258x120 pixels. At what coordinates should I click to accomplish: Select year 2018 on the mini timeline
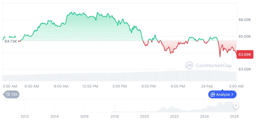[114, 116]
